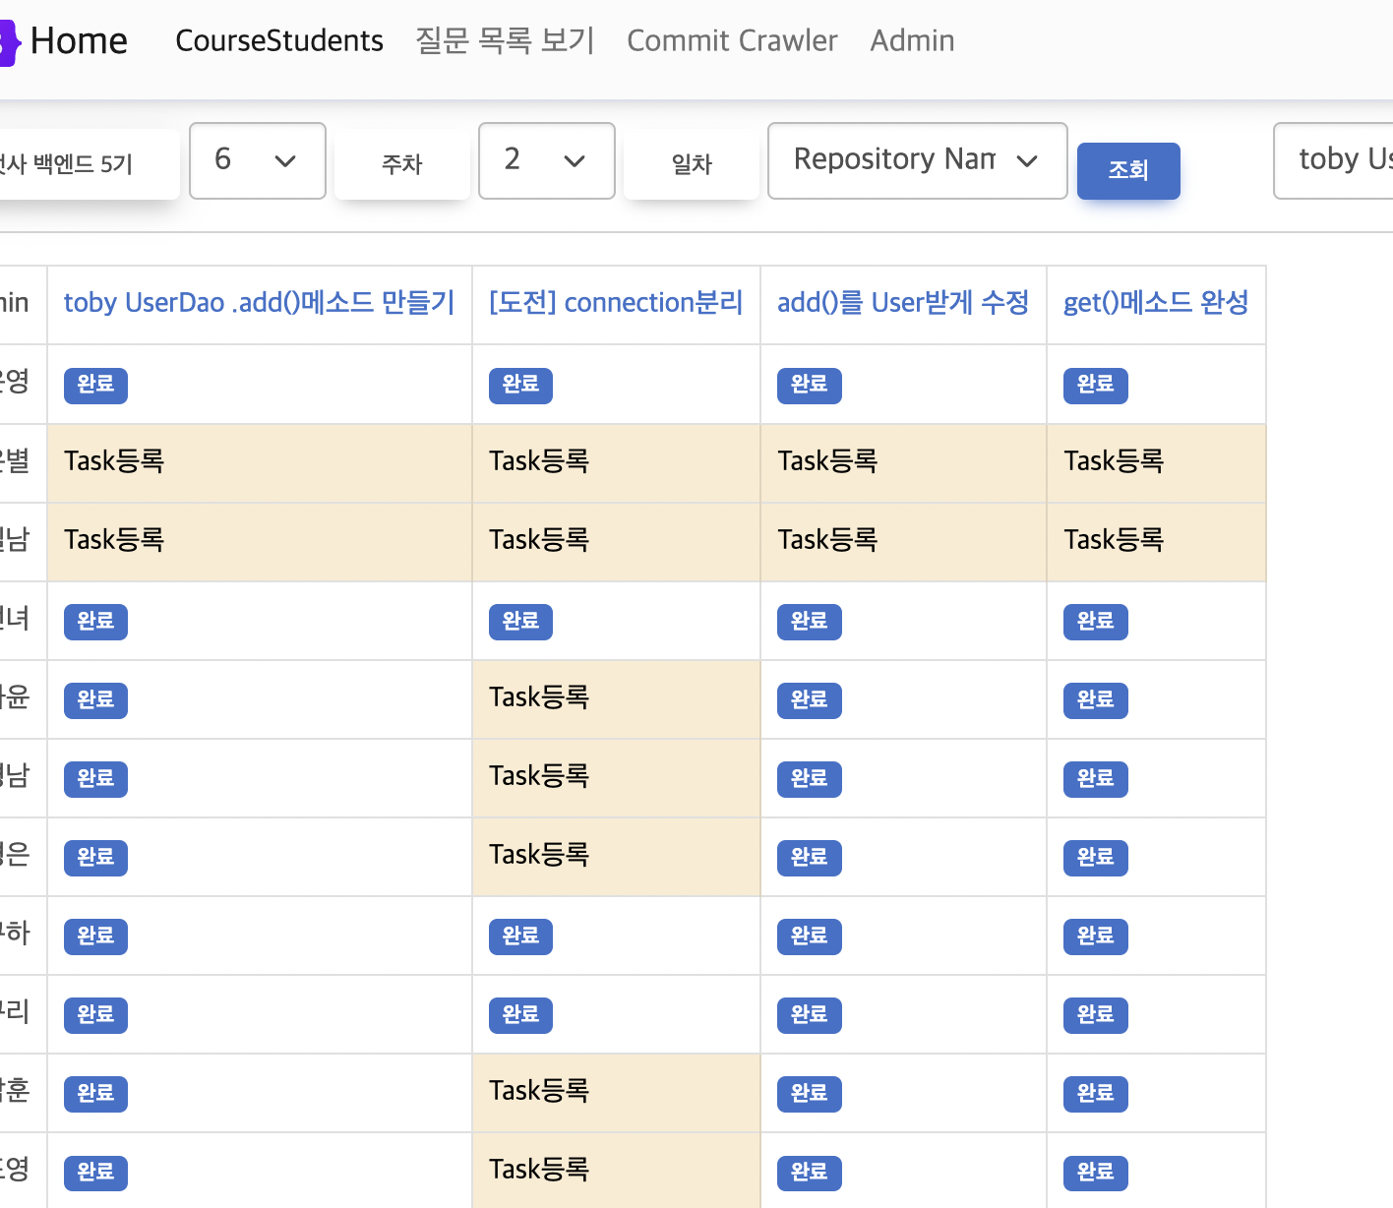Click 완료 badge in add()를 User받게 column, 리 row
Image resolution: width=1393 pixels, height=1208 pixels.
809,1015
